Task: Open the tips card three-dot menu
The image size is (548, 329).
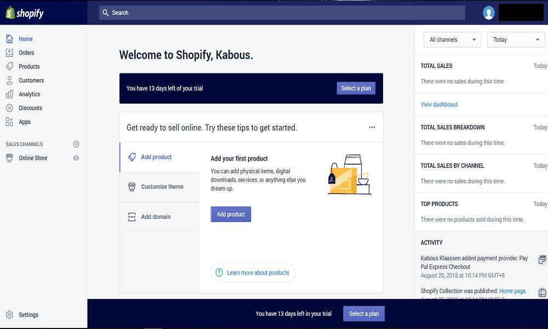Action: click(x=372, y=127)
